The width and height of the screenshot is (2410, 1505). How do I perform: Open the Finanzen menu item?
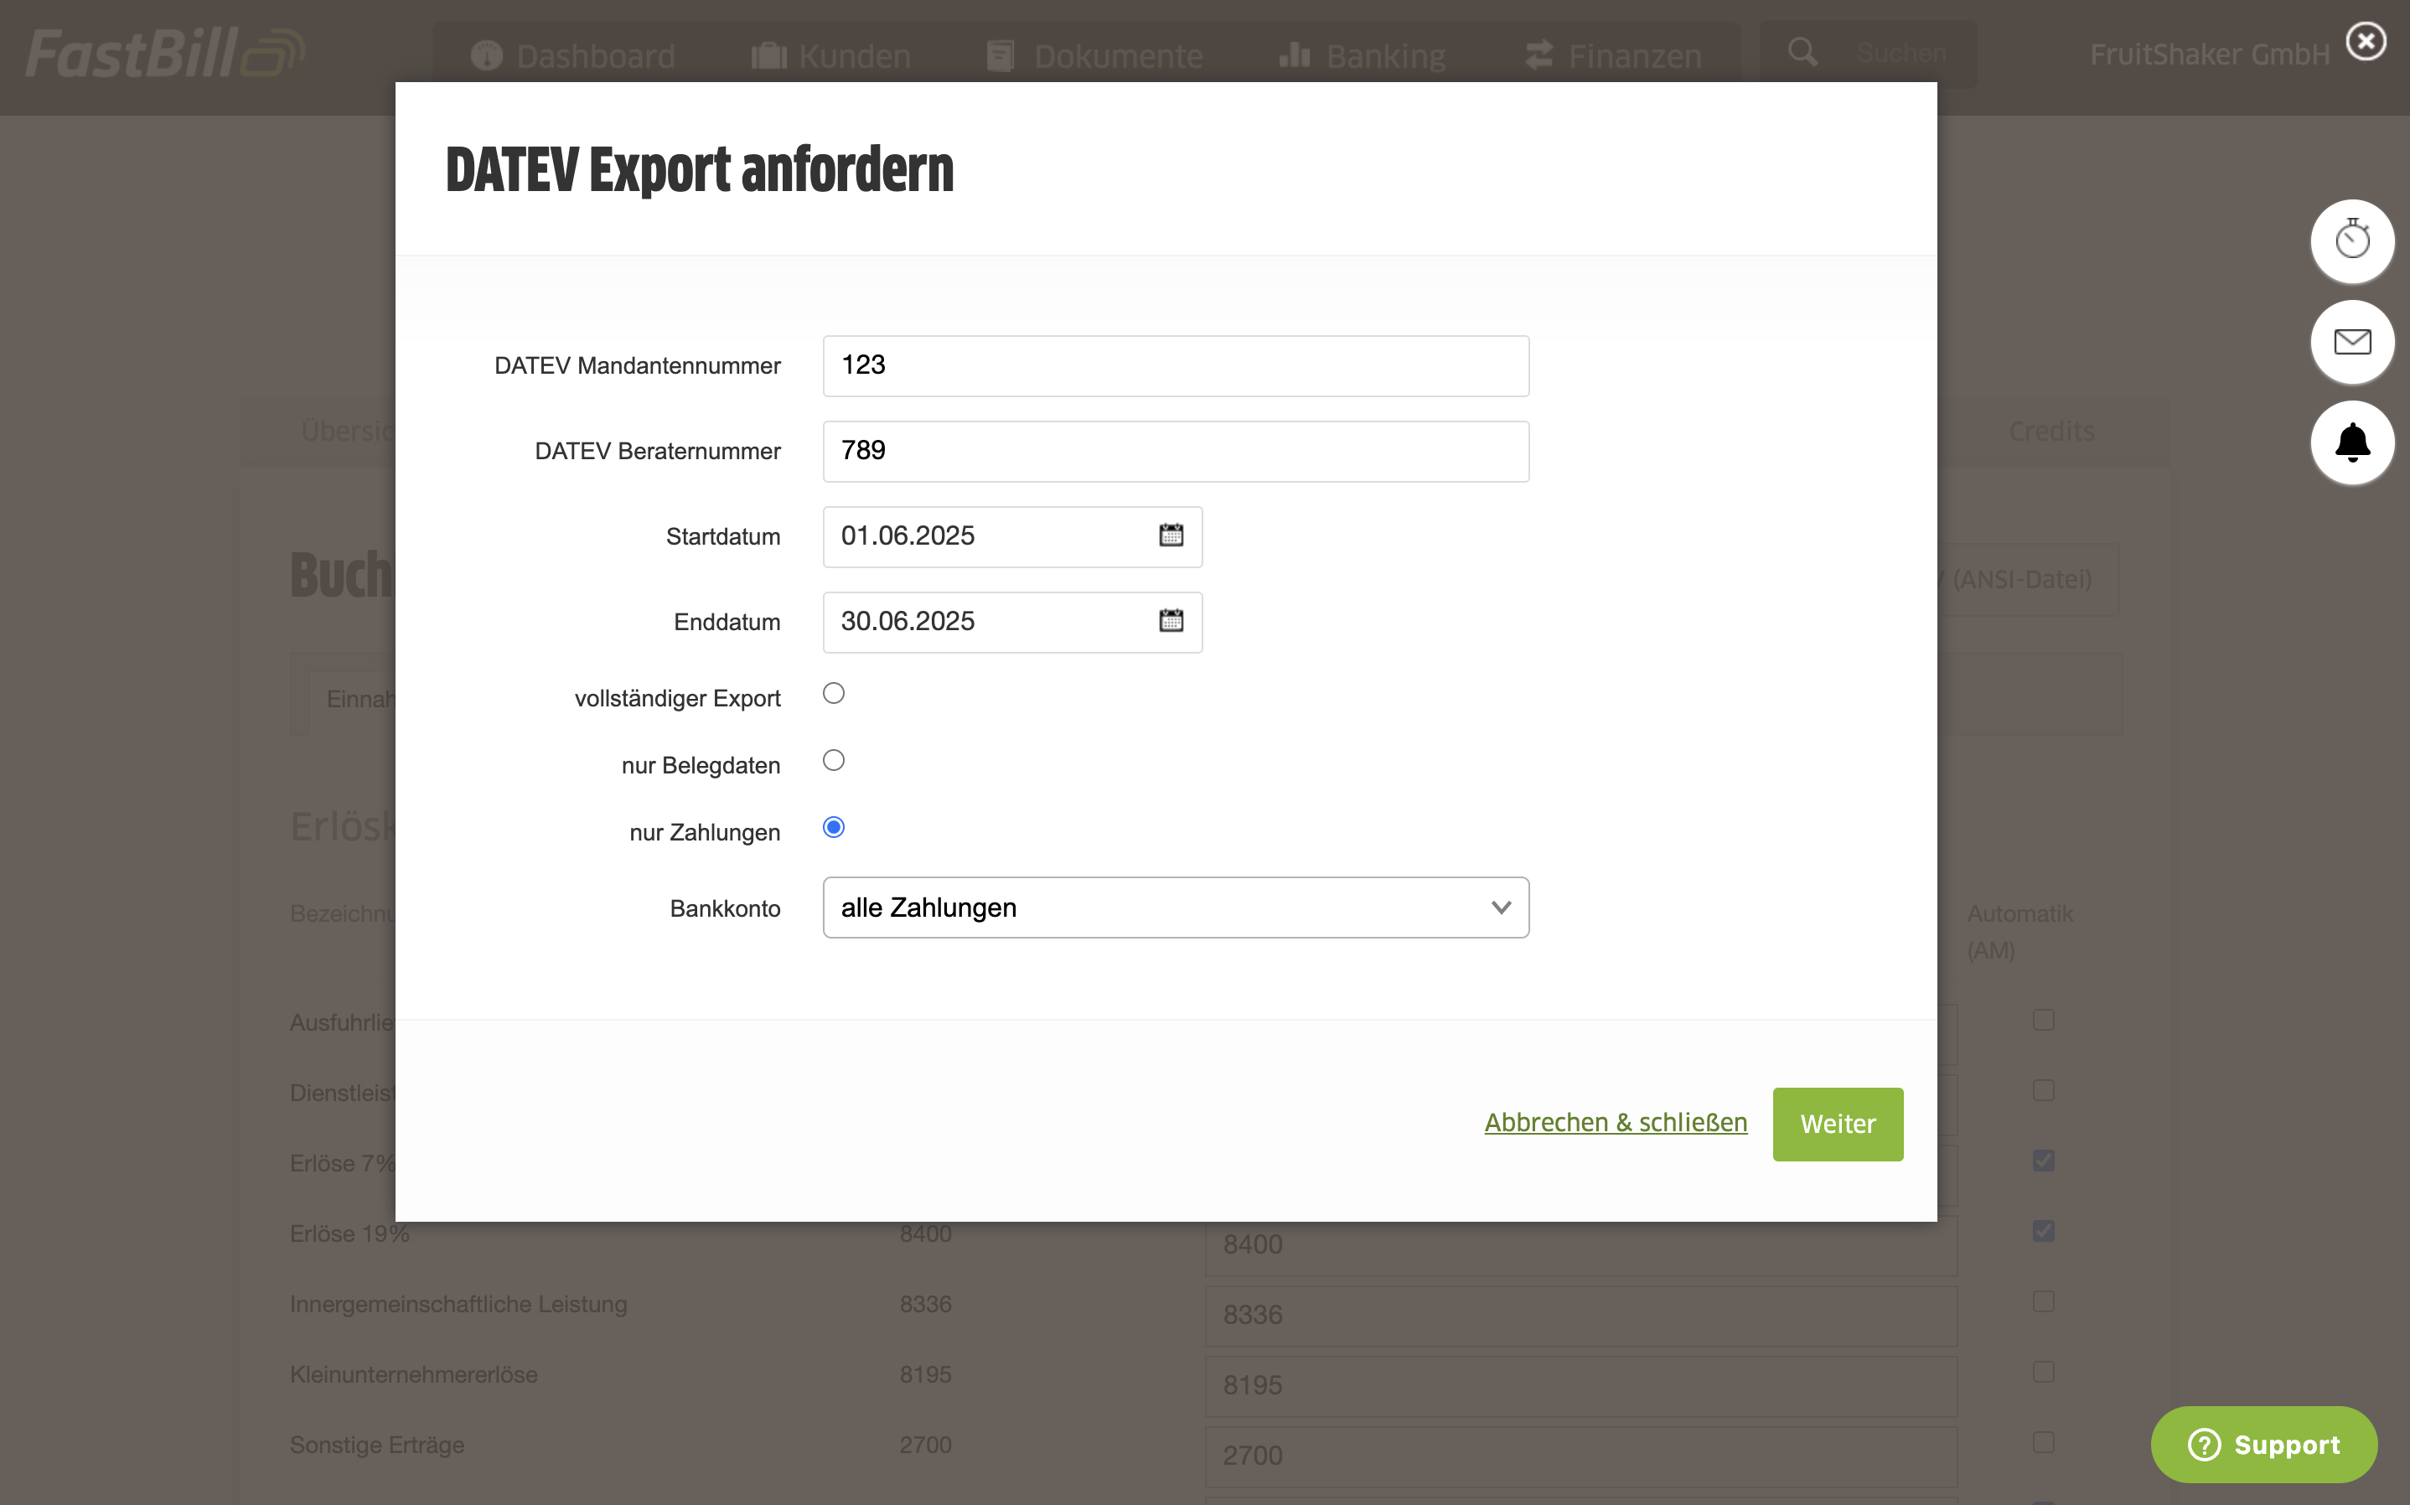(x=1613, y=56)
